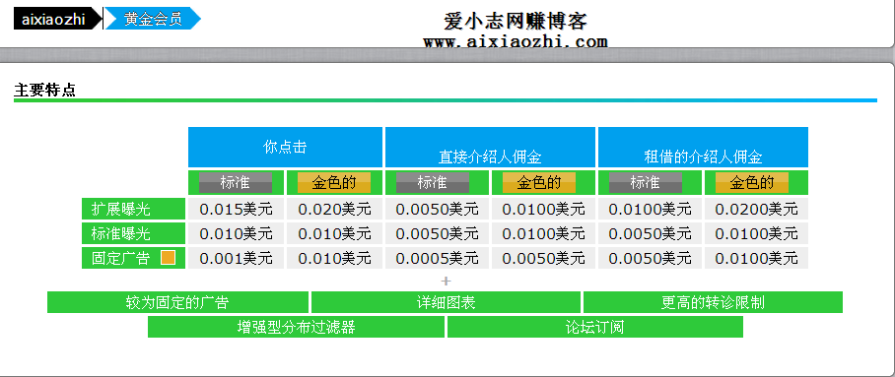Click the gray 标准 badge under 直接介绍人佣金
The height and width of the screenshot is (377, 895).
(x=433, y=182)
